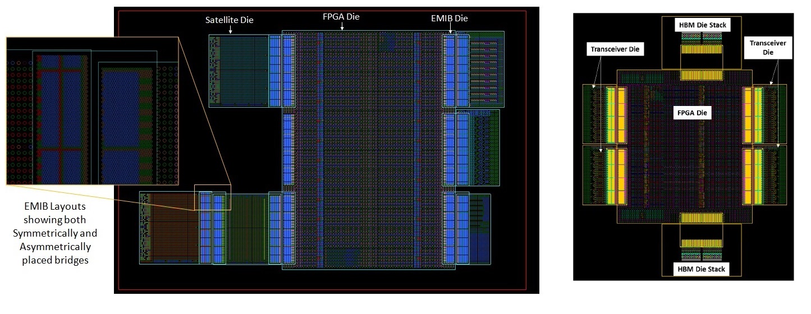Open the magnified EMIB bridge inset image
The height and width of the screenshot is (314, 811).
click(93, 111)
